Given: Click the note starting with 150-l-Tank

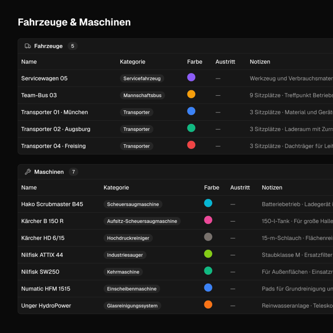Looking at the screenshot, I should [297, 221].
